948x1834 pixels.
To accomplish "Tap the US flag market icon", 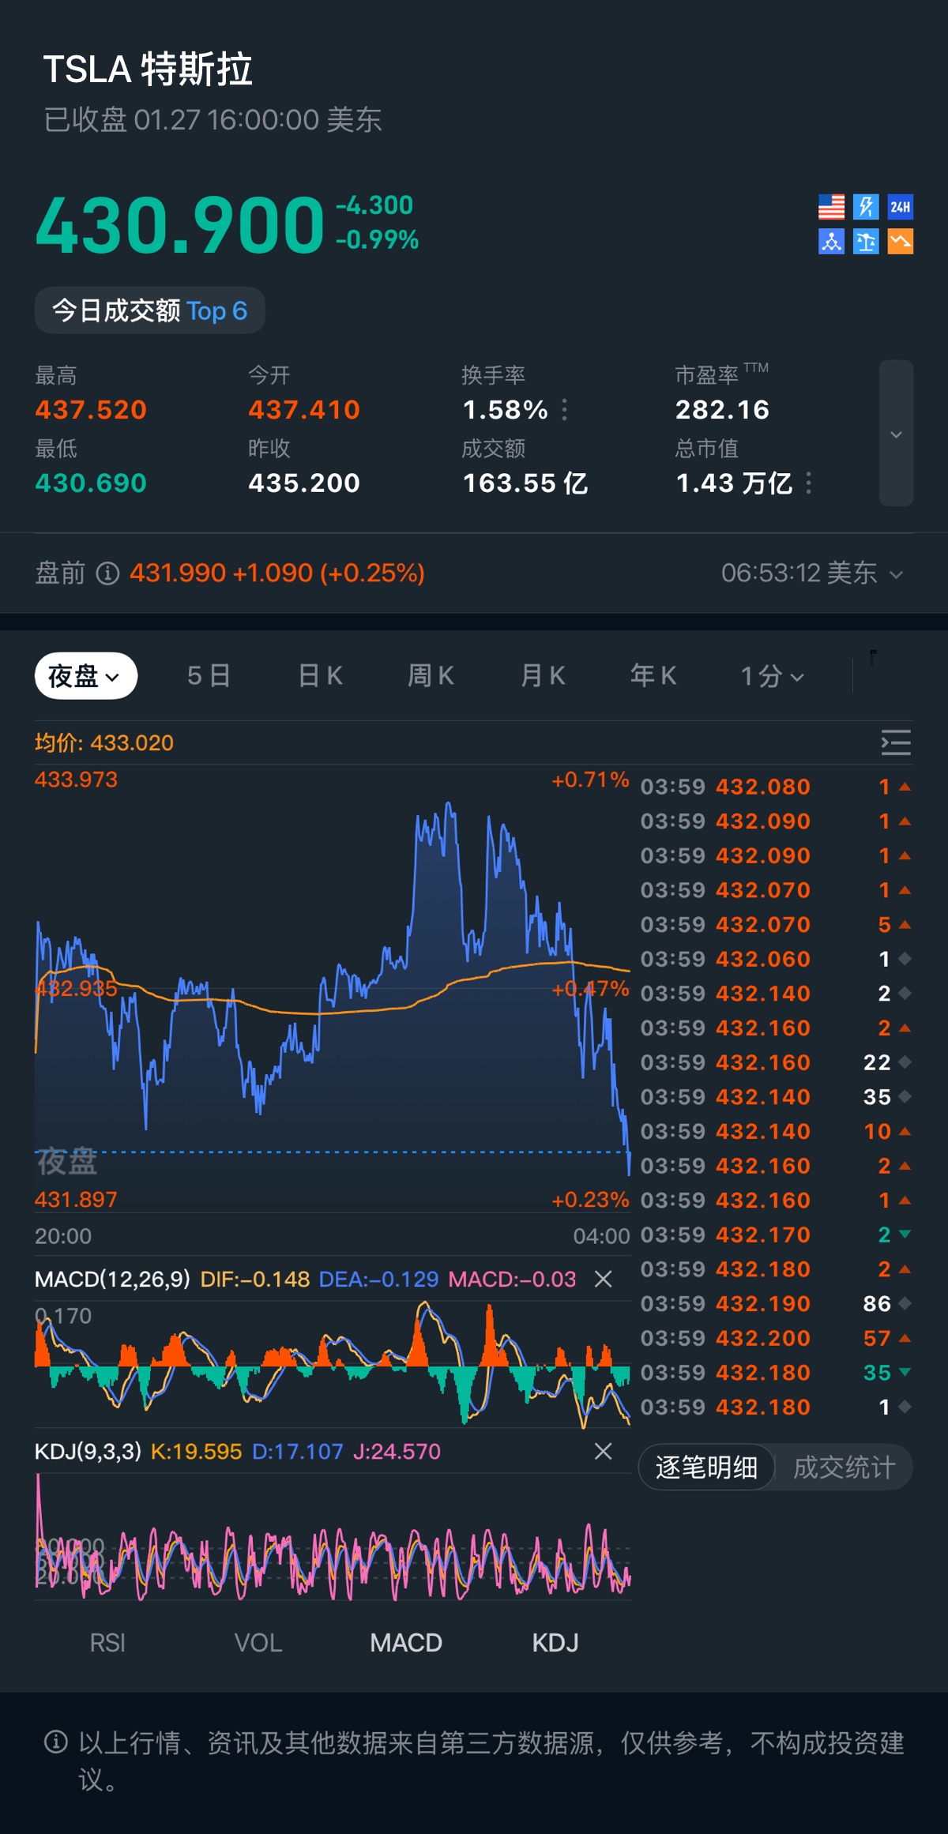I will [x=831, y=207].
